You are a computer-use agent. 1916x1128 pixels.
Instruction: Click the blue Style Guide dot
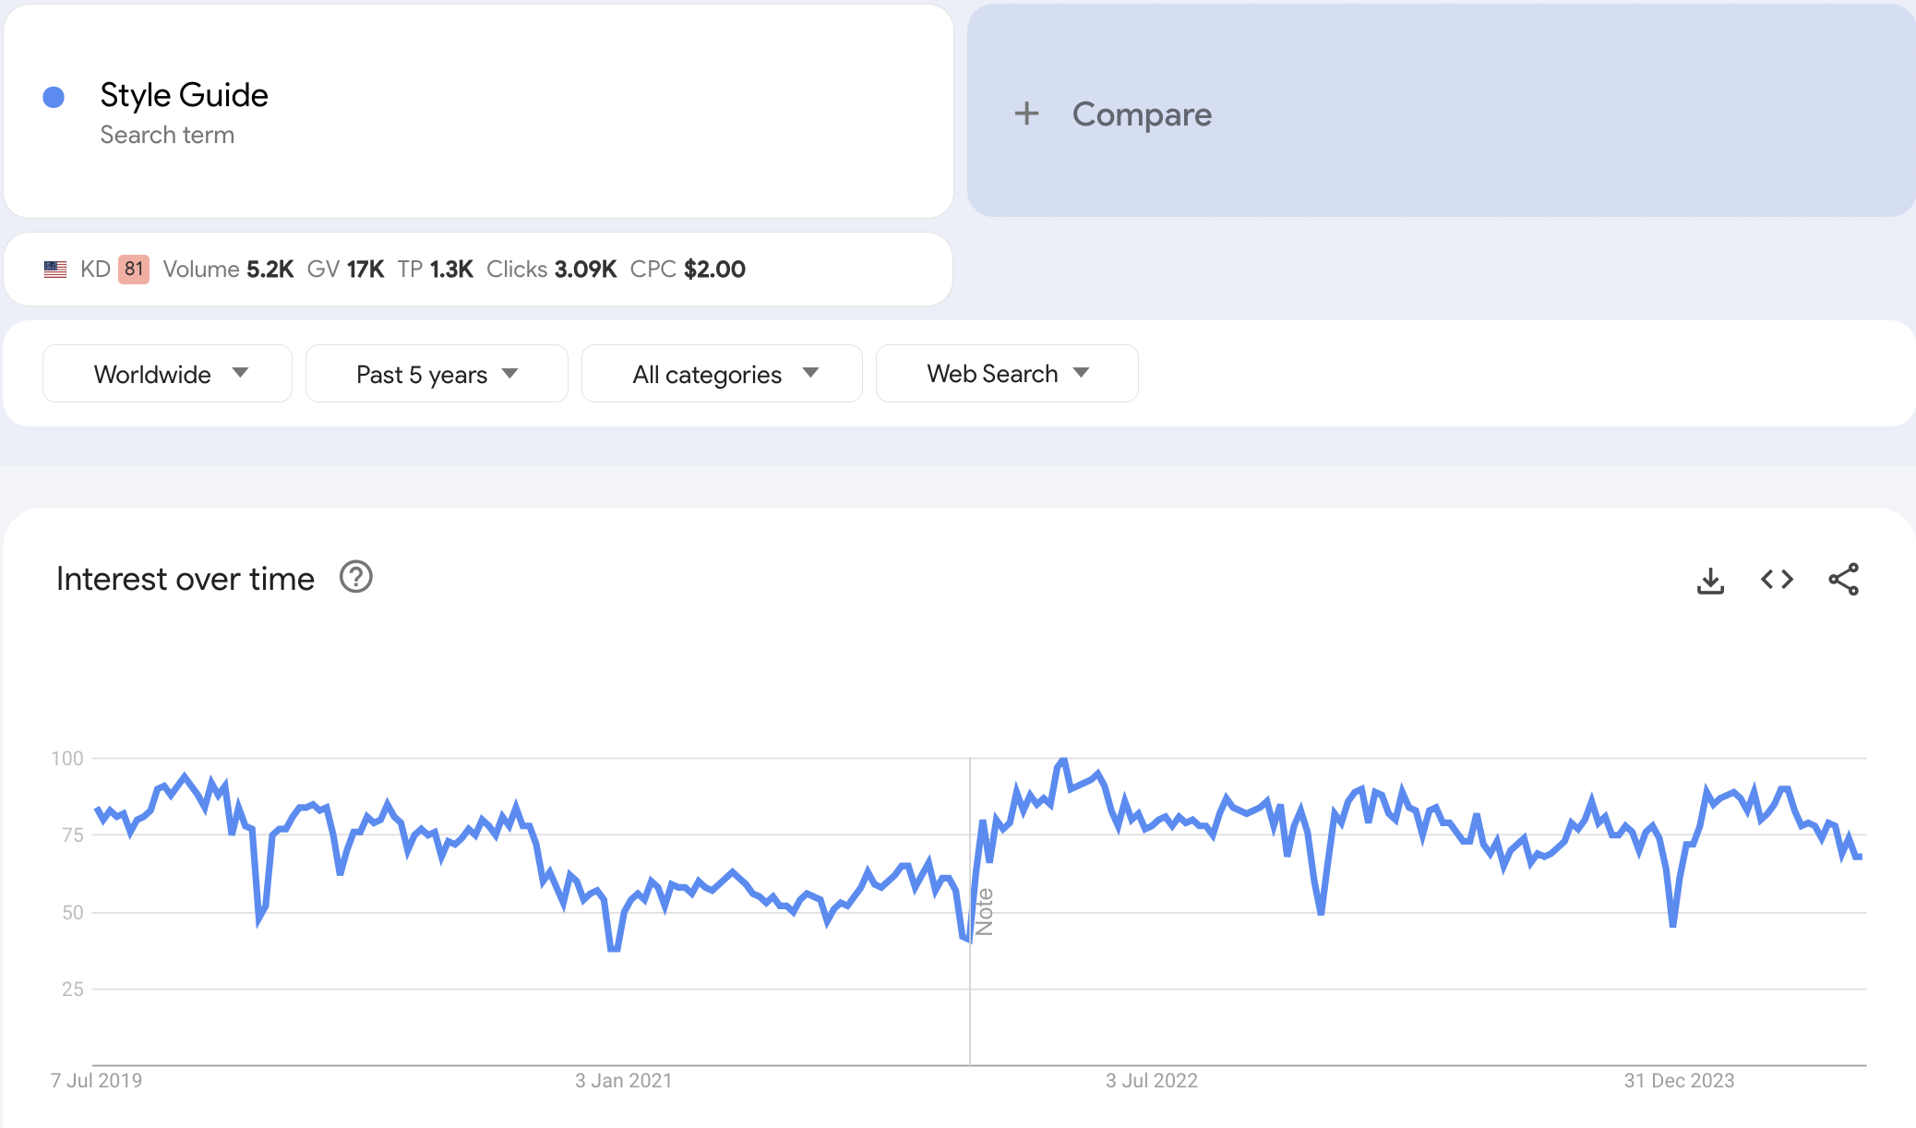point(54,97)
